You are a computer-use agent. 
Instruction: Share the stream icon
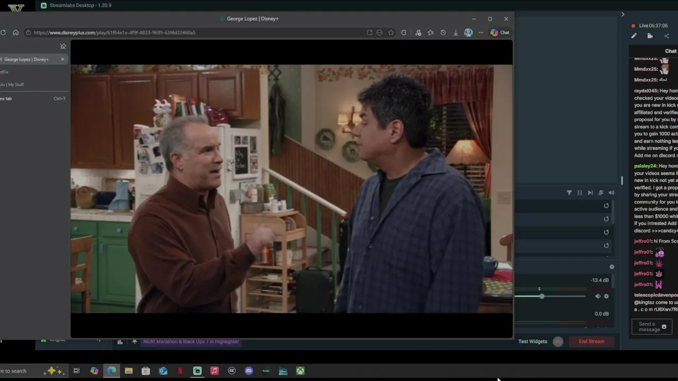(x=666, y=36)
